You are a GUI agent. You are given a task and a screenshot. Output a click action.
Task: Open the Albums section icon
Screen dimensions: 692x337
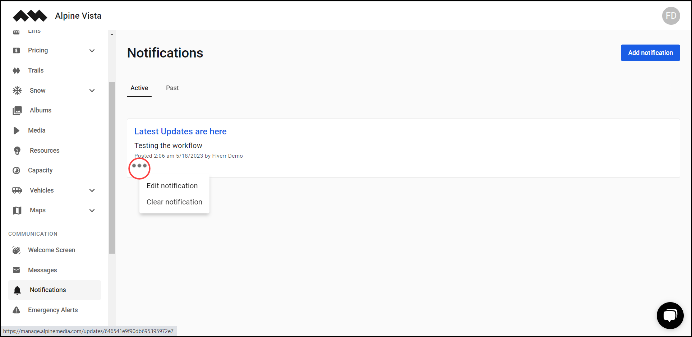tap(17, 110)
